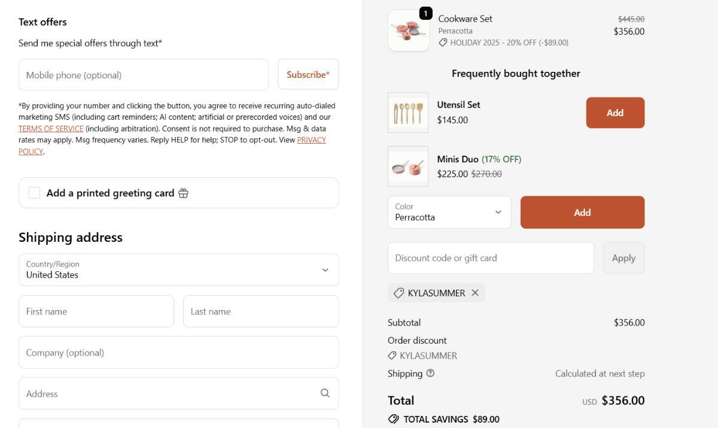Check the printed greeting card checkbox
The width and height of the screenshot is (718, 428).
35,193
